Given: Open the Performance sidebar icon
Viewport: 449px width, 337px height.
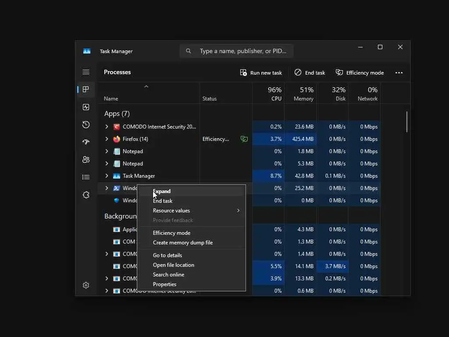Looking at the screenshot, I should [86, 107].
